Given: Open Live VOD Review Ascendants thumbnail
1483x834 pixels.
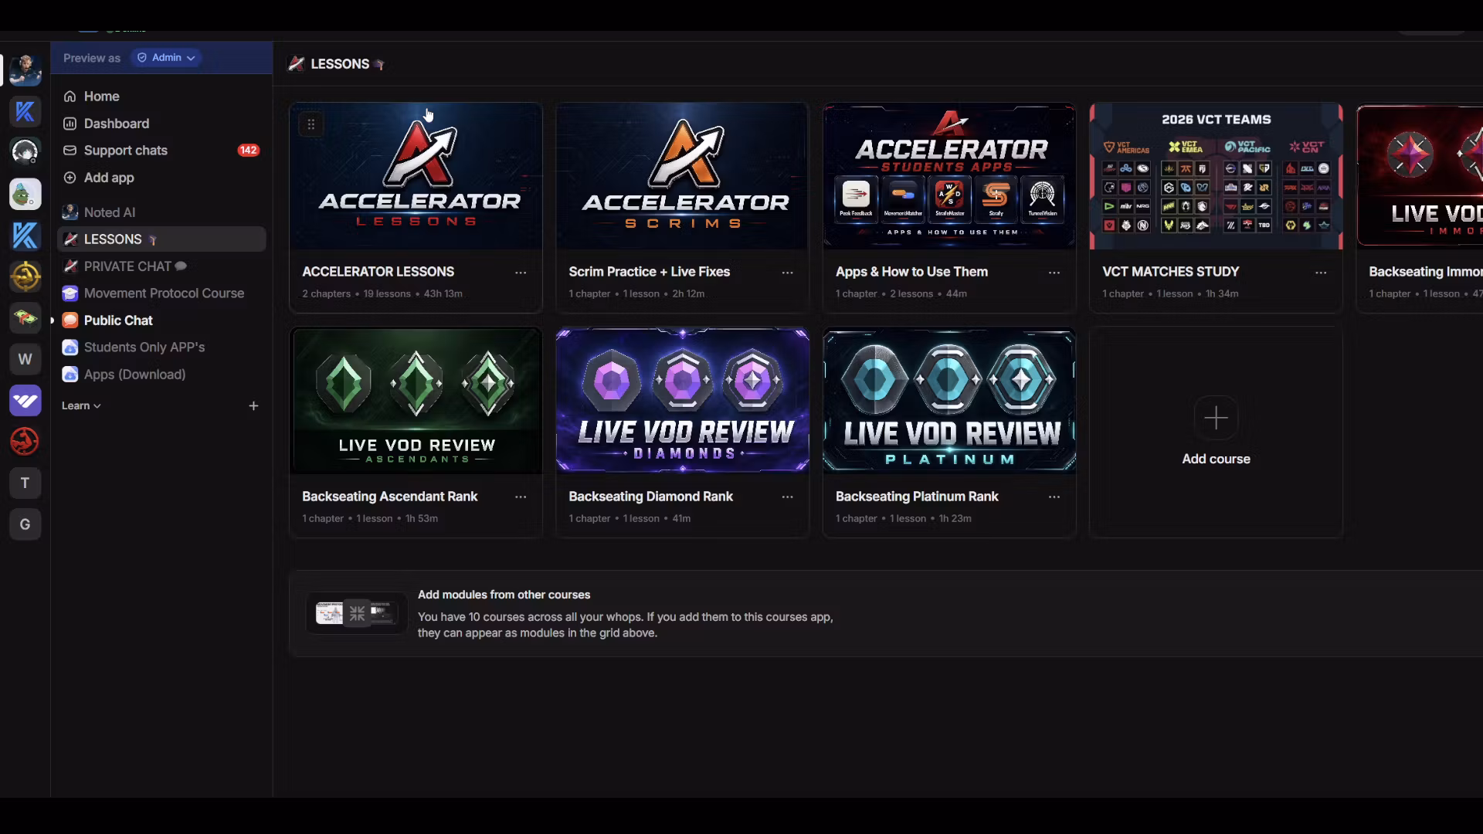Looking at the screenshot, I should point(416,401).
